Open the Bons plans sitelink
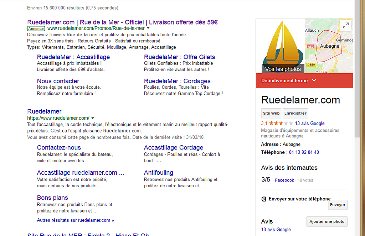Image resolution: width=365 pixels, height=236 pixels. [x=52, y=198]
